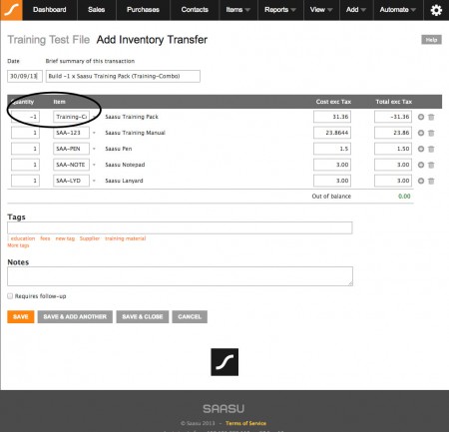Open the Help button

pos(431,40)
